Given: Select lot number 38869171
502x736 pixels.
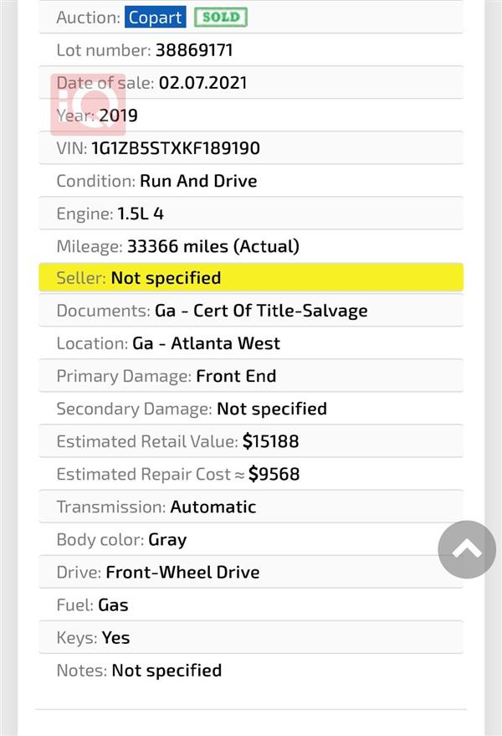Looking at the screenshot, I should [x=194, y=50].
